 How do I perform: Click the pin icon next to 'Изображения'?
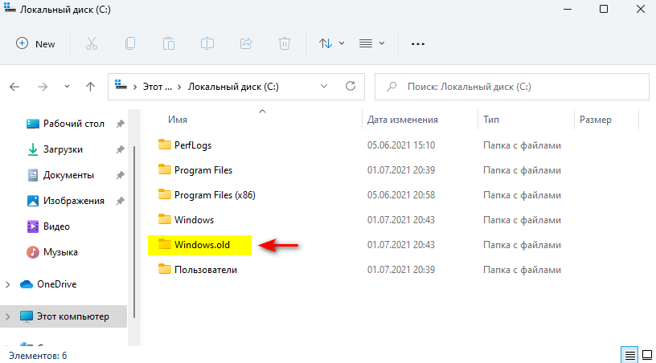(x=120, y=201)
